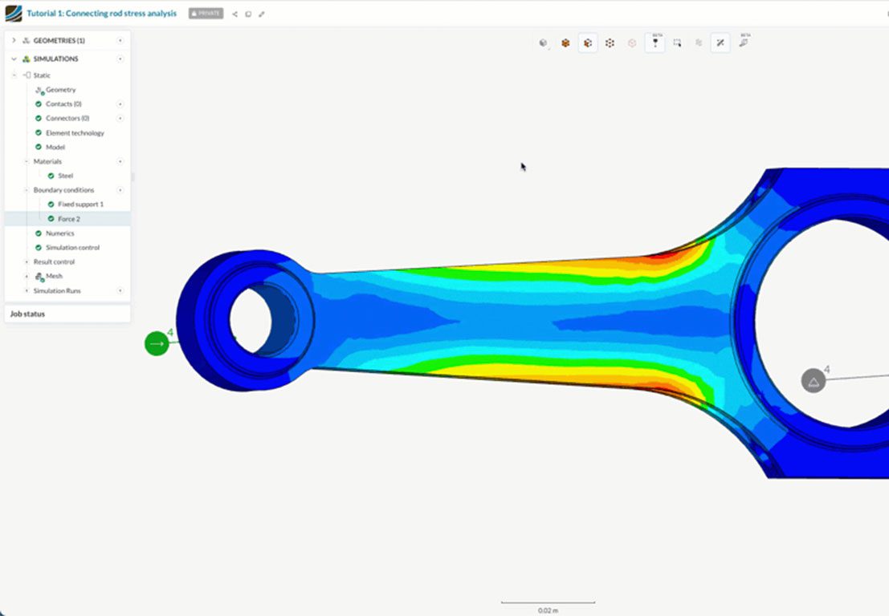Image resolution: width=889 pixels, height=616 pixels.
Task: Click the box selection tool icon
Action: coord(677,43)
